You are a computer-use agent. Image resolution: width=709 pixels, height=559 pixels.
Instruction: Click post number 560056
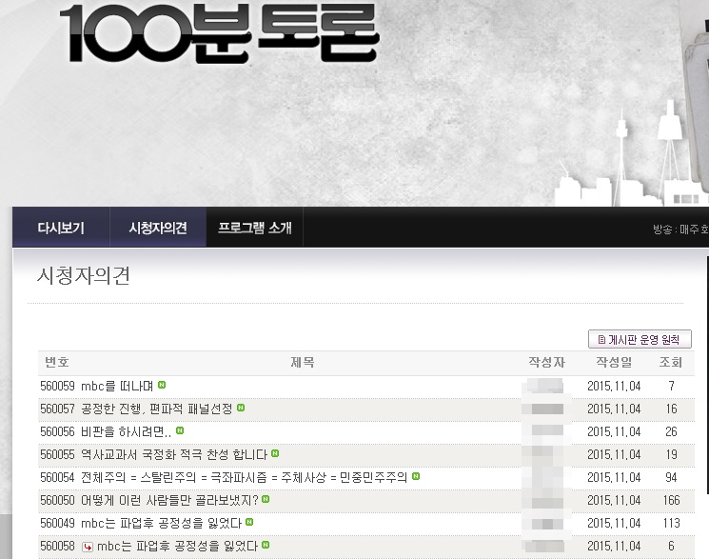(57, 431)
